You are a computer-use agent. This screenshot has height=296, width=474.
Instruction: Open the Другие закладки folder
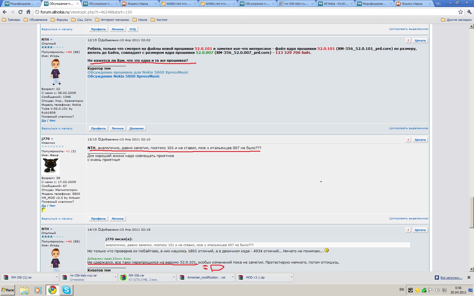[456, 20]
